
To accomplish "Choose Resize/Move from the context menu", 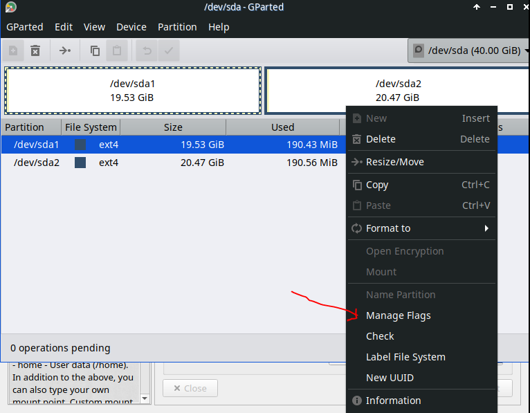I will coord(421,162).
